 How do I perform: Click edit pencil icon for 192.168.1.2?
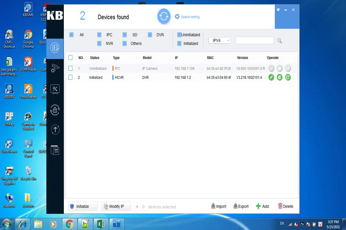coord(271,77)
